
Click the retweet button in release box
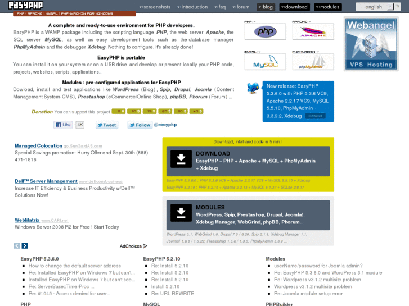tap(315, 116)
